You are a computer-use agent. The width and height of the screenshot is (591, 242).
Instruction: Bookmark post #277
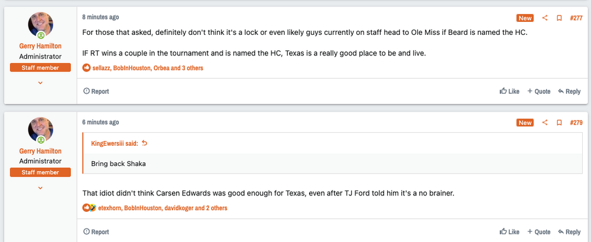tap(559, 18)
